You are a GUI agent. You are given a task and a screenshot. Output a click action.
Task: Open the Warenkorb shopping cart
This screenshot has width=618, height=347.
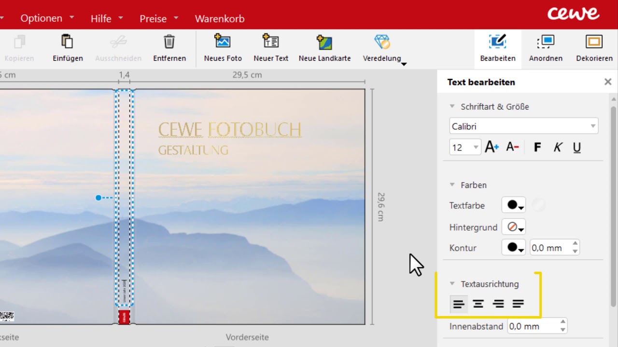220,19
